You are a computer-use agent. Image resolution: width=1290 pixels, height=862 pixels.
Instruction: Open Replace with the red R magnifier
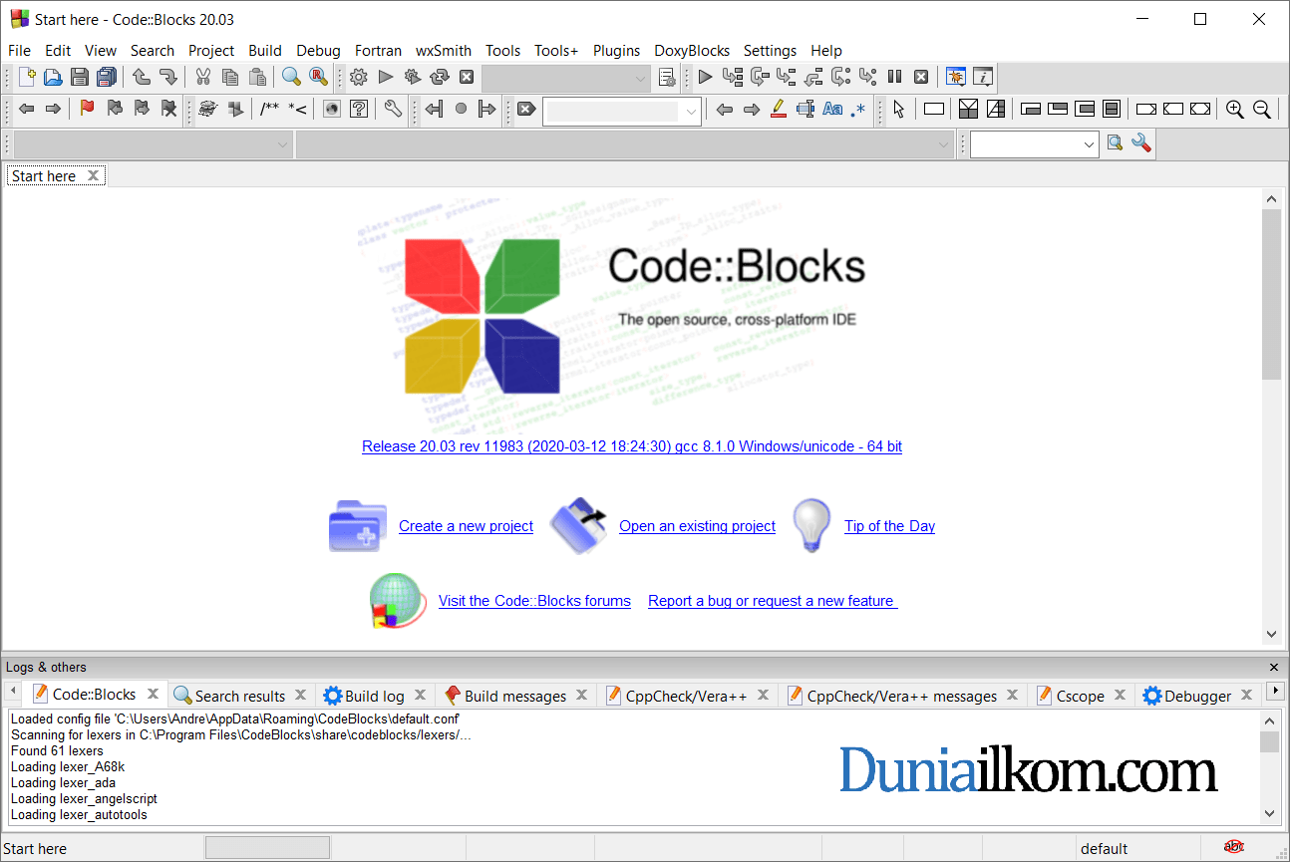318,77
